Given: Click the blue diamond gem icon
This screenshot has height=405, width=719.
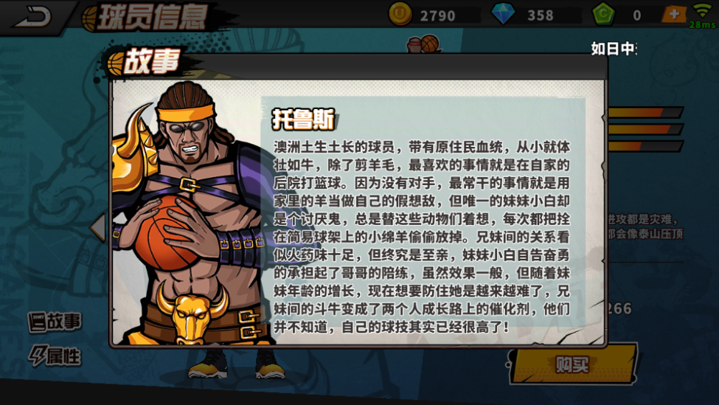Looking at the screenshot, I should pyautogui.click(x=503, y=14).
